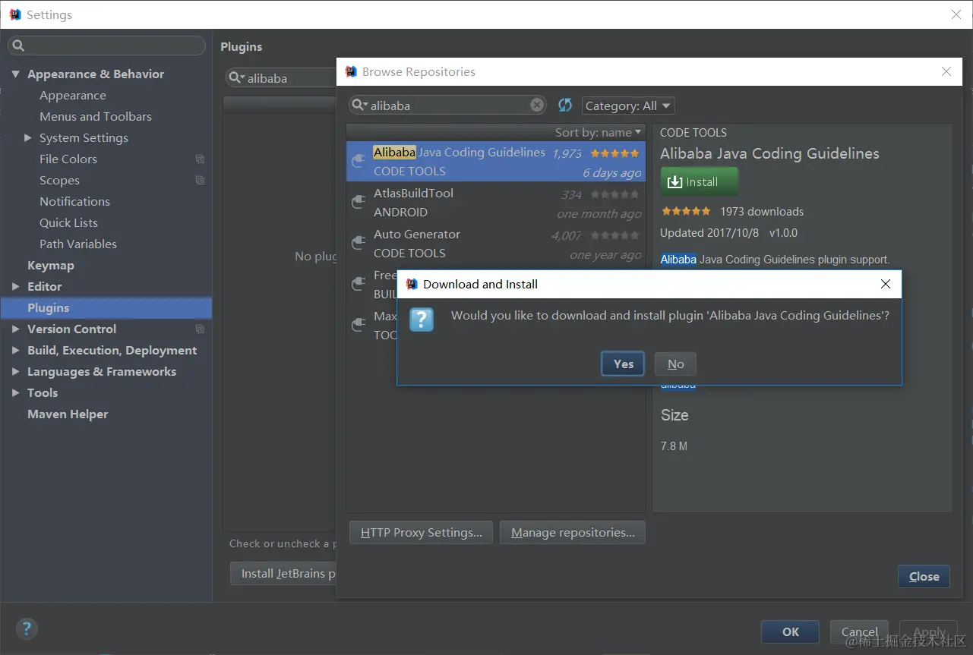Click the page icon next to File Colors
This screenshot has height=655, width=973.
coord(201,159)
